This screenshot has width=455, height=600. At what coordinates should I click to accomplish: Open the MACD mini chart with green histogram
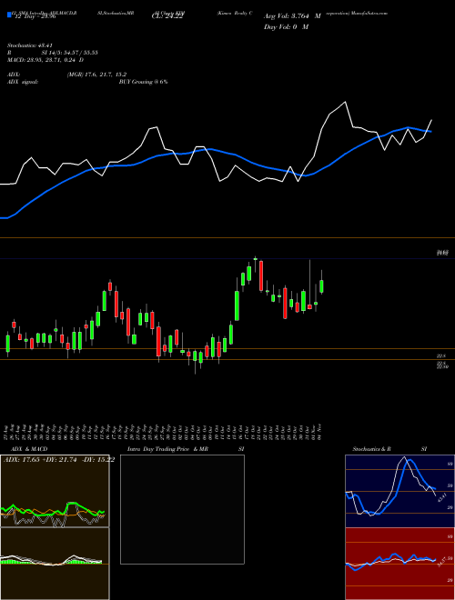55,564
